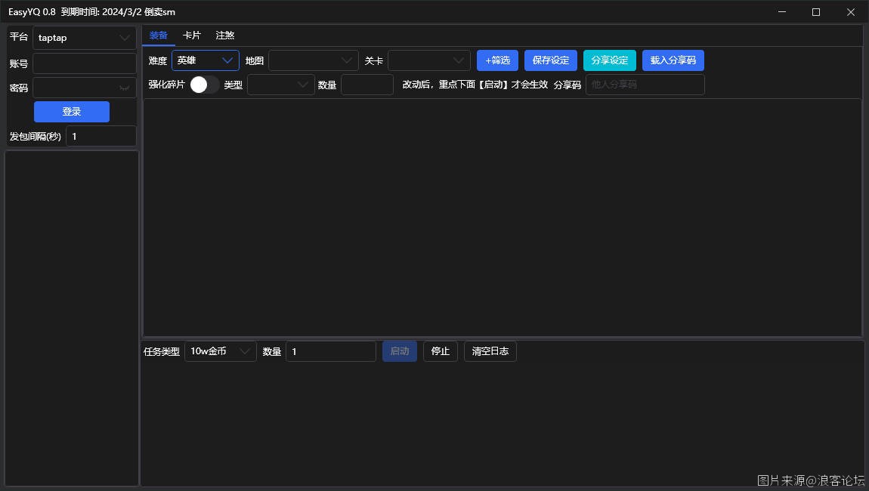Focus the 账号 input field
The height and width of the screenshot is (491, 869).
tap(84, 63)
